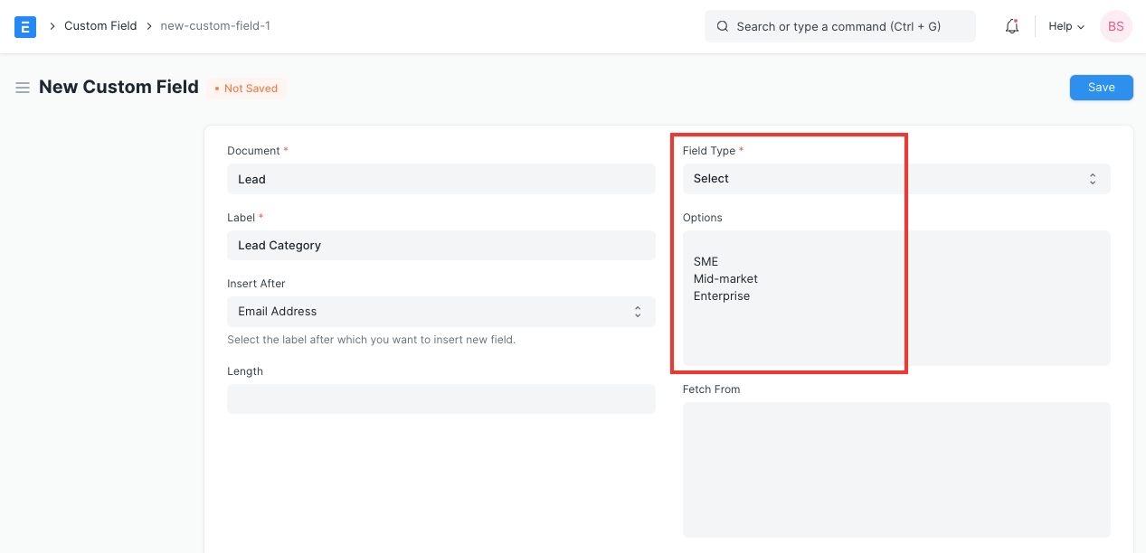Image resolution: width=1146 pixels, height=553 pixels.
Task: Click the Label field containing Lead Category
Action: (x=440, y=245)
